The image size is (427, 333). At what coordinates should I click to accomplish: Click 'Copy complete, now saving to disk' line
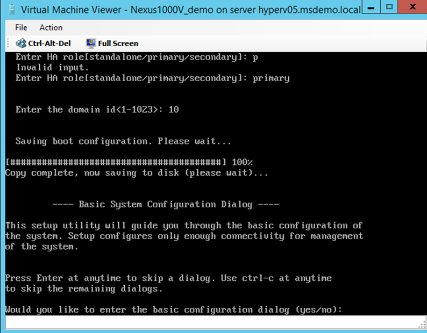tap(137, 173)
